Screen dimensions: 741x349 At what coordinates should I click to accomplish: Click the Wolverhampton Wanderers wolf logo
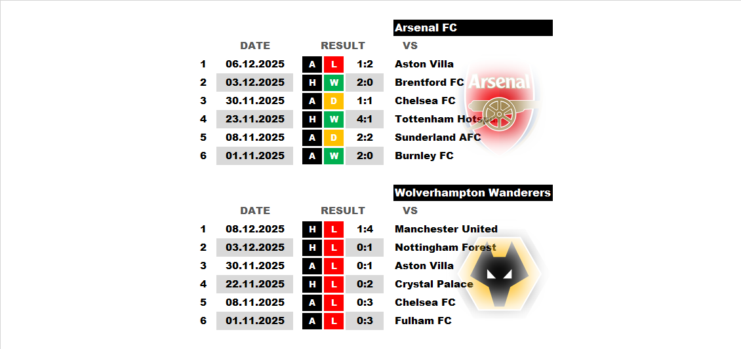pos(500,274)
